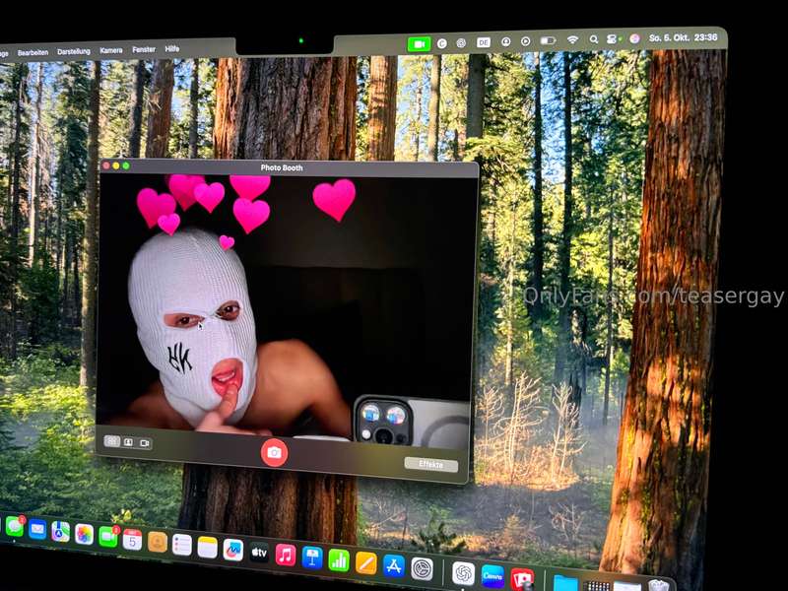The height and width of the screenshot is (591, 788).
Task: Open Maps from the Dock
Action: pyautogui.click(x=60, y=532)
